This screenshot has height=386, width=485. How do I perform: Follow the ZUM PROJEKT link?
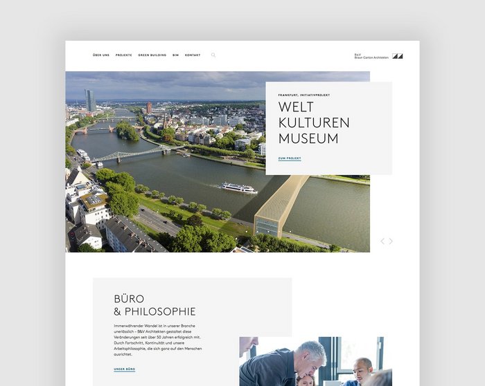point(290,158)
